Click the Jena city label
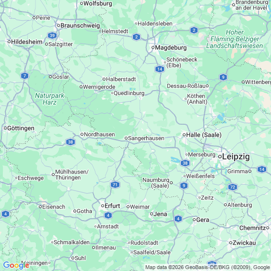Viewport: 271px width, 271px height. 160,214
